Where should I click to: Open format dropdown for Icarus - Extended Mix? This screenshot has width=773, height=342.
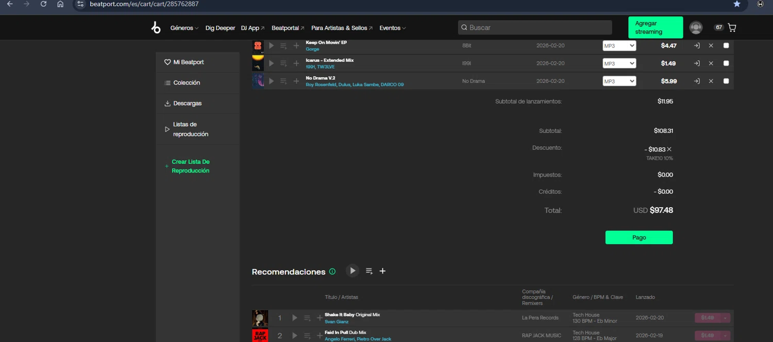(x=619, y=63)
